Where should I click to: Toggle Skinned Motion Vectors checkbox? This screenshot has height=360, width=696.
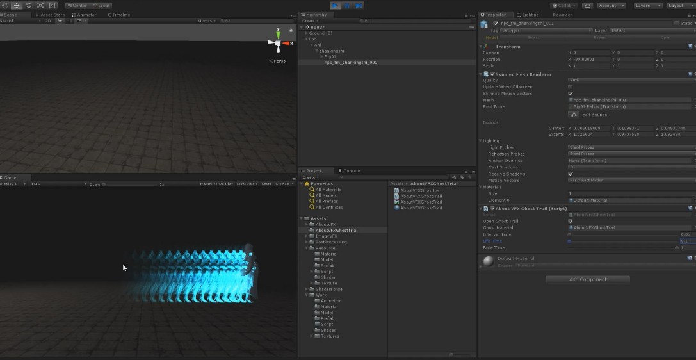[571, 94]
